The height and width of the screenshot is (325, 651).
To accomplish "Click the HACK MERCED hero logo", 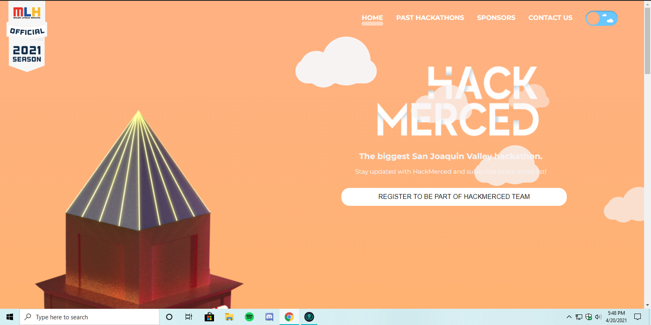I will (458, 101).
